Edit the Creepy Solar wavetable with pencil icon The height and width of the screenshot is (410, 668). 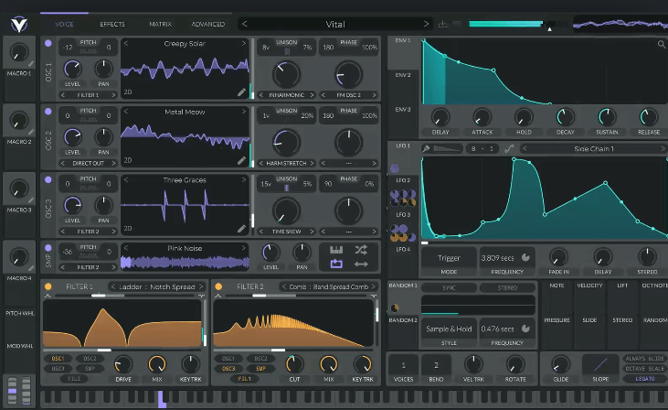pyautogui.click(x=241, y=92)
